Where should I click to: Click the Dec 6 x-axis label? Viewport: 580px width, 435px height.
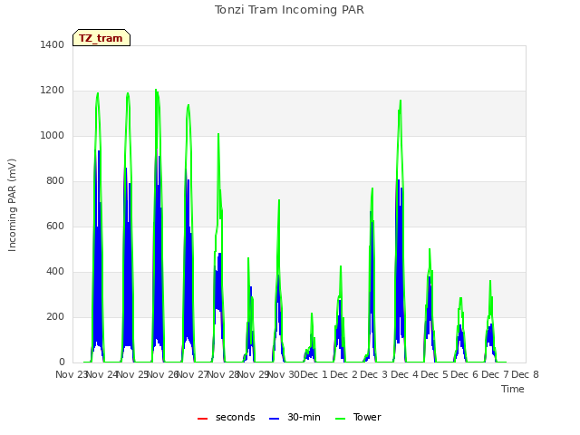[x=465, y=374]
